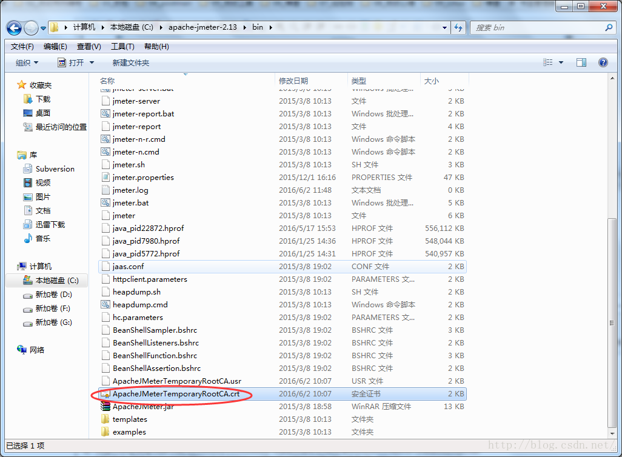The height and width of the screenshot is (457, 622).
Task: Open 下载 in favorites
Action: click(x=43, y=99)
